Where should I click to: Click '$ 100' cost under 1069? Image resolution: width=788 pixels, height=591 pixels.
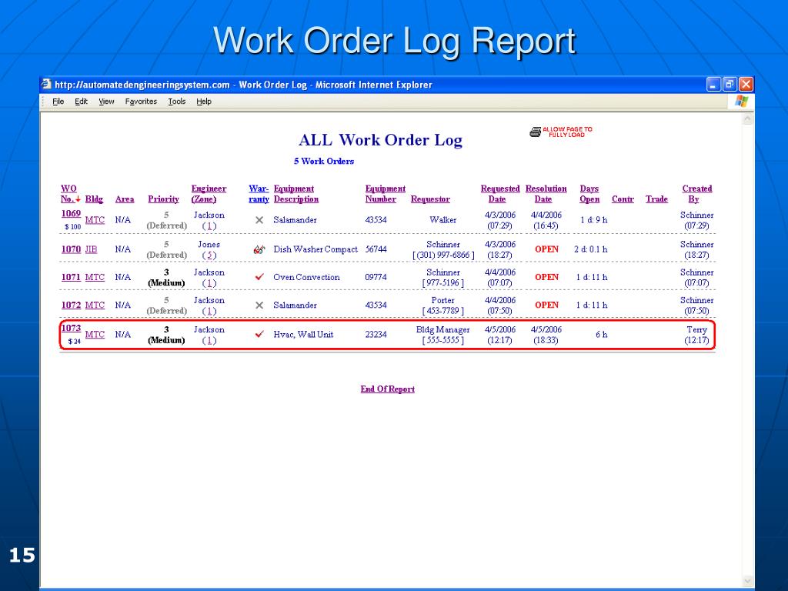73,227
